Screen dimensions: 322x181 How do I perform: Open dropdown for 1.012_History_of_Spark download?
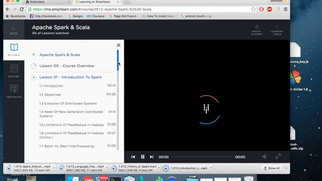click(159, 168)
